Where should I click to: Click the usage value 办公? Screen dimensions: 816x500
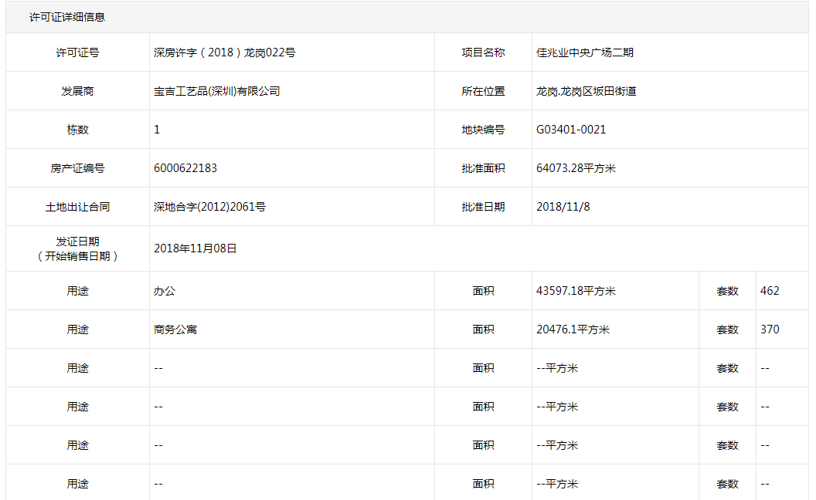pos(165,291)
